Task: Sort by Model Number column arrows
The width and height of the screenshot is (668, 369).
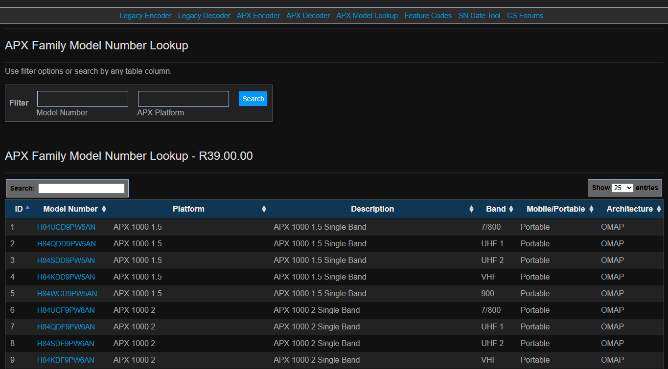Action: pyautogui.click(x=104, y=209)
